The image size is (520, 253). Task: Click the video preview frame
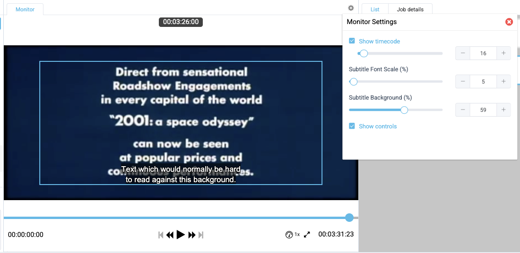181,123
